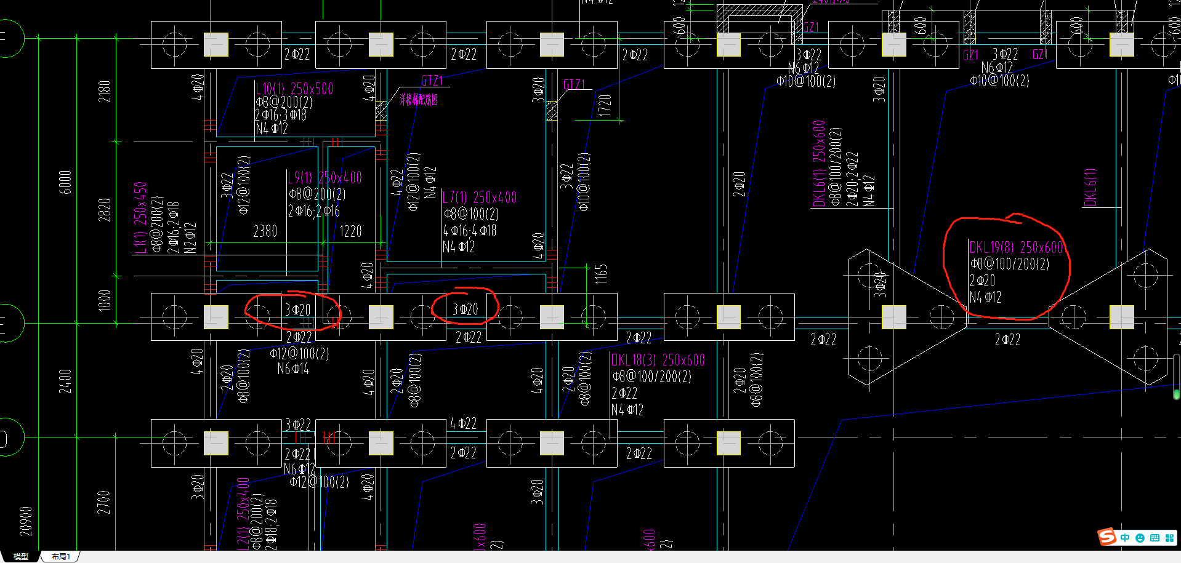Select the beam label DKL19(8) 250x600
Image resolution: width=1181 pixels, height=563 pixels.
[1016, 247]
